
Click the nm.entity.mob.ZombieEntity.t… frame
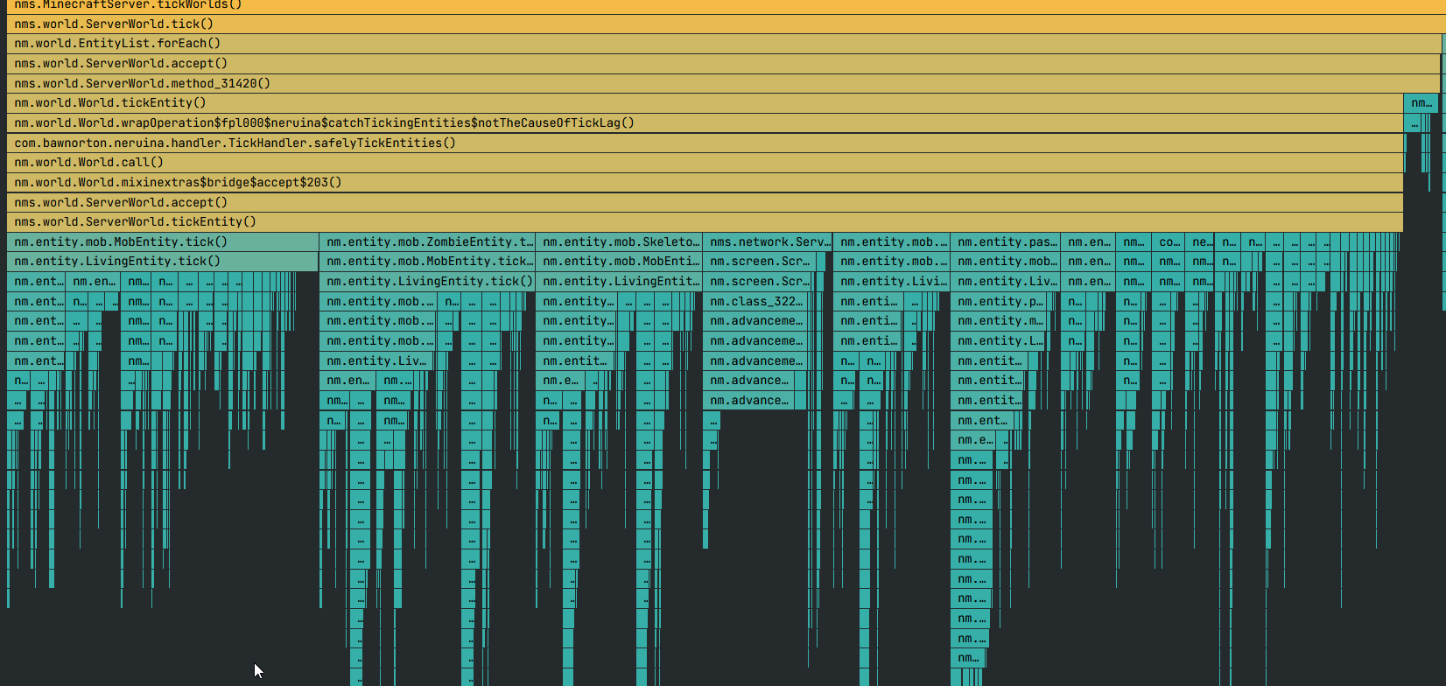pos(427,242)
